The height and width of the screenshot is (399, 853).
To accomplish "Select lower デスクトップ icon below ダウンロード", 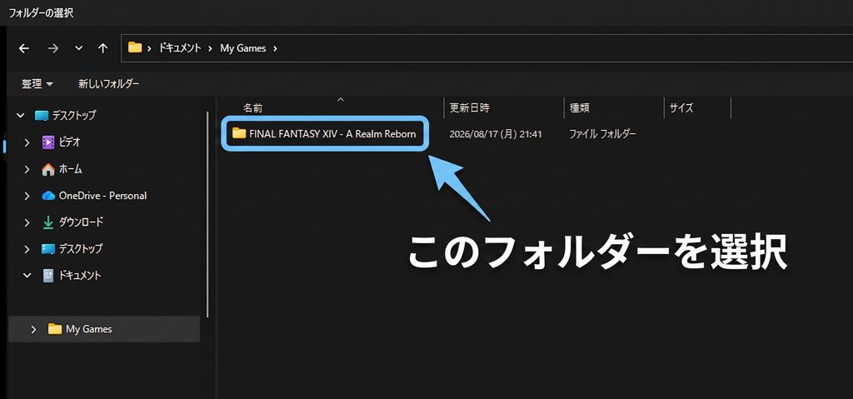I will pyautogui.click(x=48, y=249).
